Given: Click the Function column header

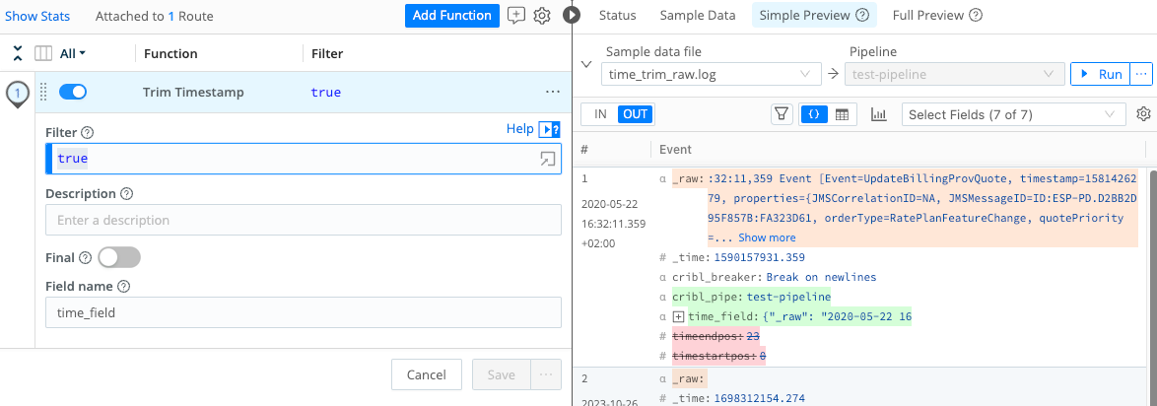Looking at the screenshot, I should pyautogui.click(x=170, y=53).
